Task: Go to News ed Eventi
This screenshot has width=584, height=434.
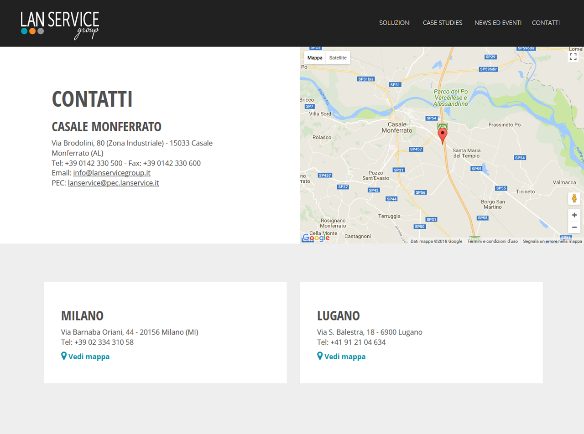Action: (x=498, y=23)
